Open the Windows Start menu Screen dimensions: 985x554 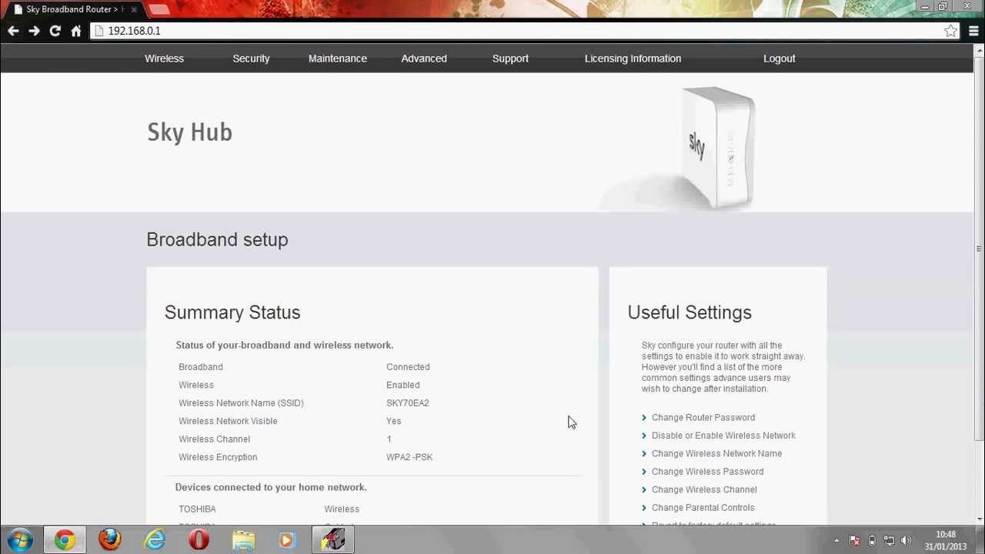pyautogui.click(x=19, y=540)
